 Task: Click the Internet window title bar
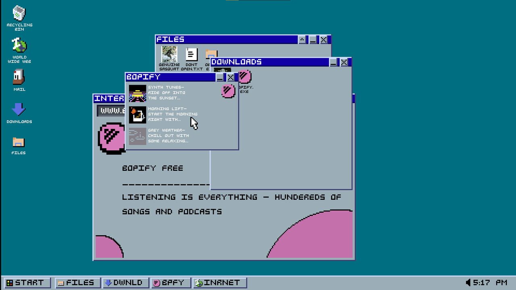point(109,98)
